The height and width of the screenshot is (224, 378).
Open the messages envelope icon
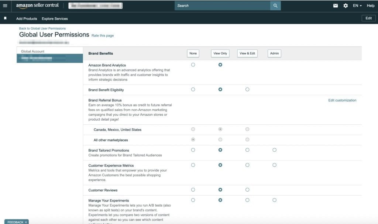[335, 6]
